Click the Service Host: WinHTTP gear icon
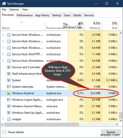 (x=9, y=54)
